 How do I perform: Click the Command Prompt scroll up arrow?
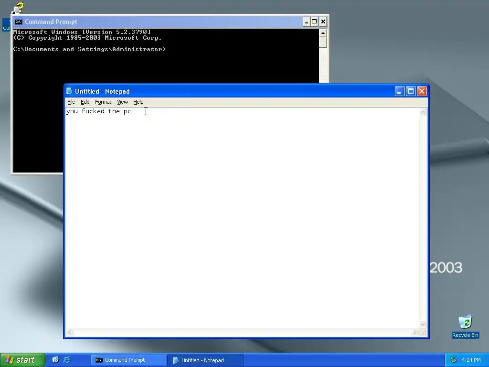323,33
